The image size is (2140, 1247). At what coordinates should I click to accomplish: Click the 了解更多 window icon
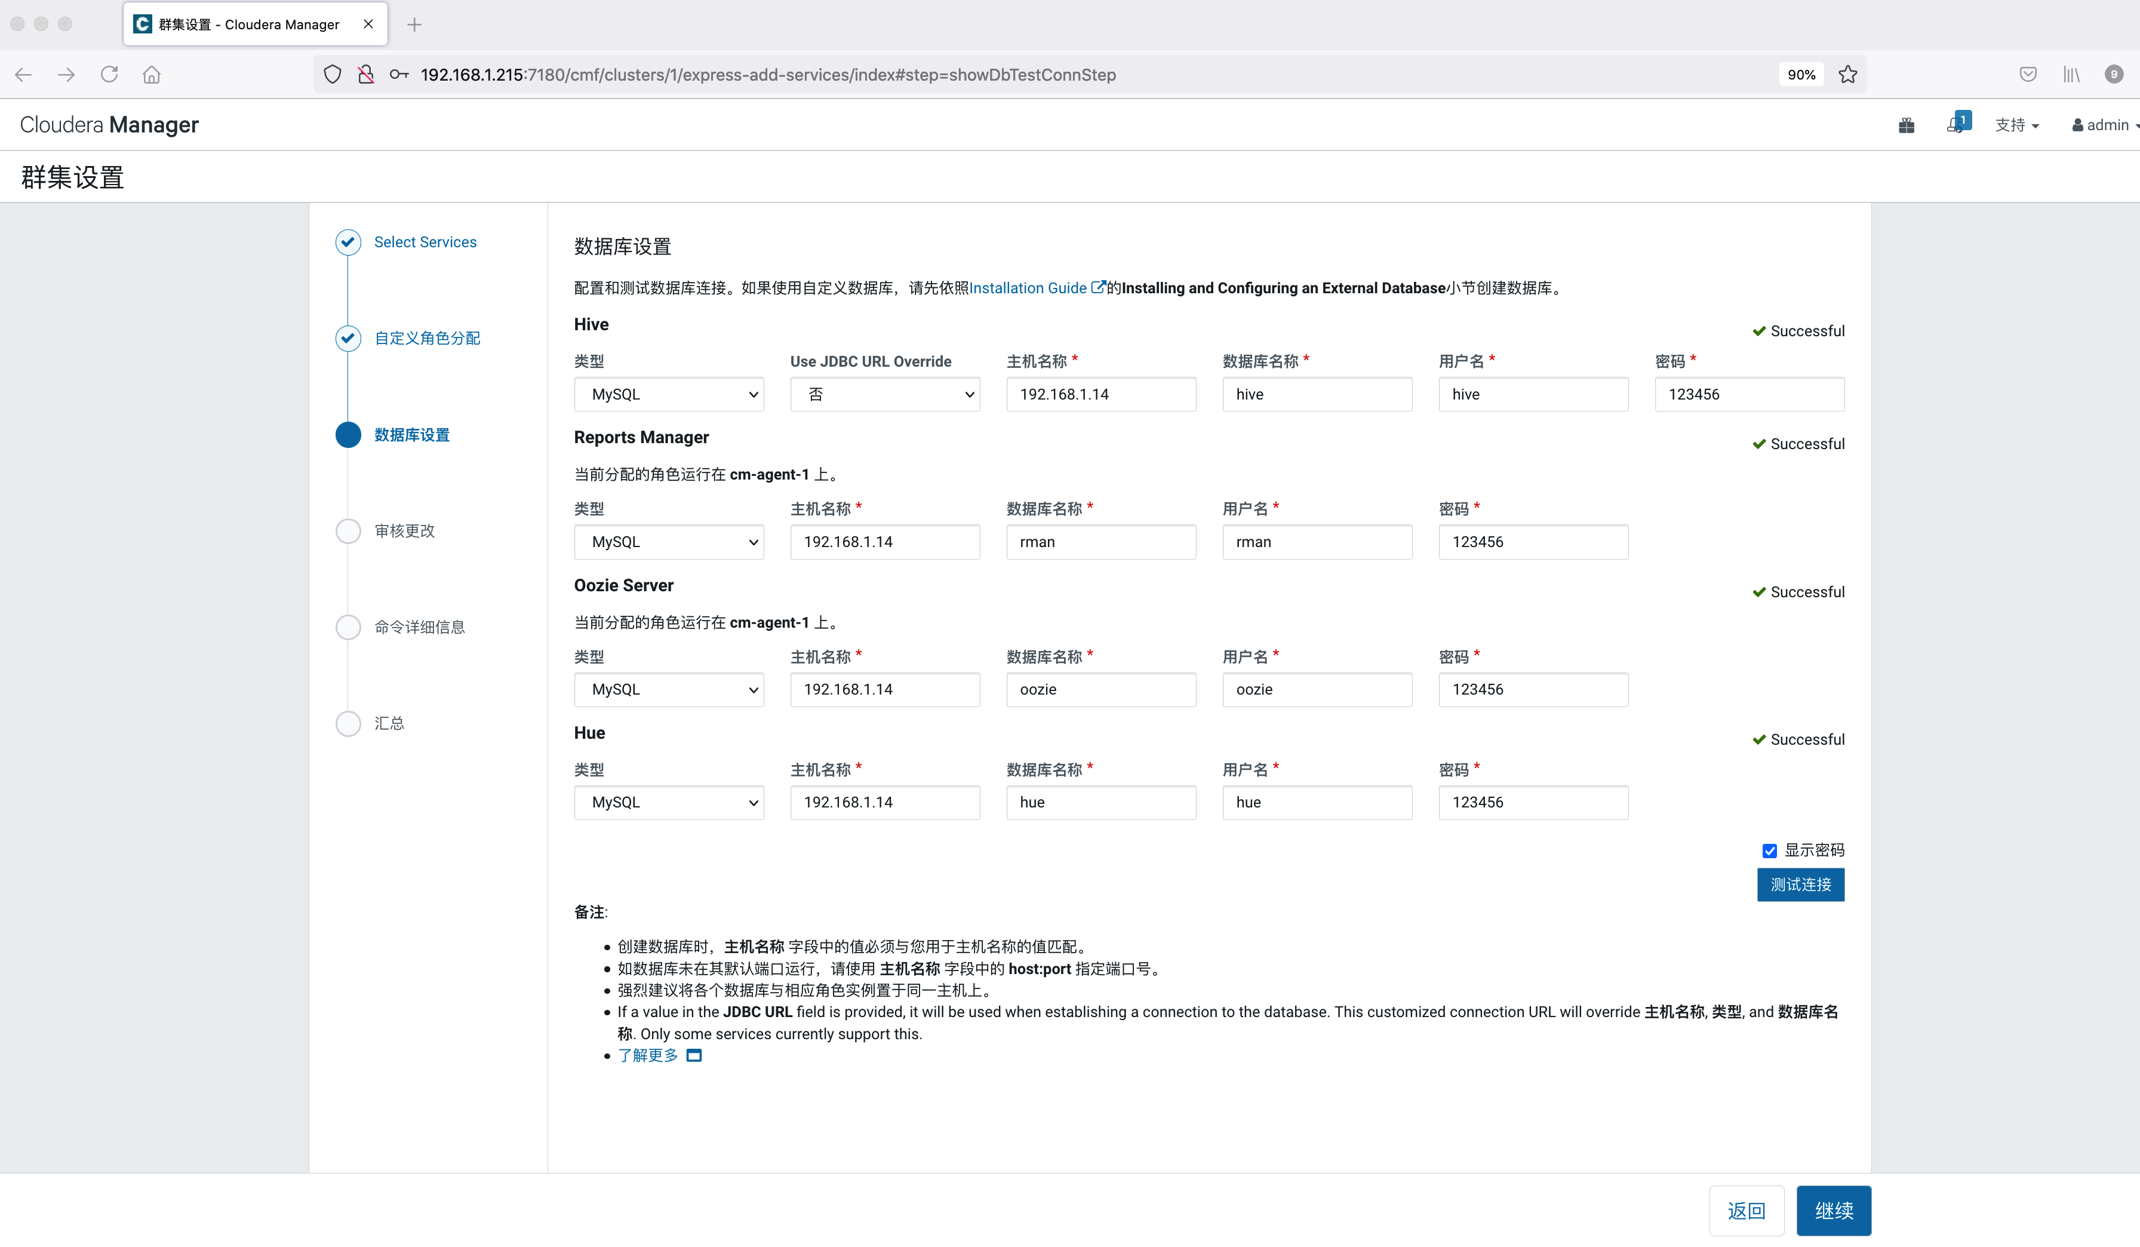[694, 1055]
